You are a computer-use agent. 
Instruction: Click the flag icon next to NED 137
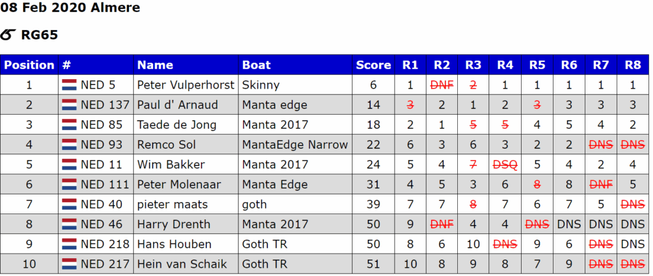[69, 105]
